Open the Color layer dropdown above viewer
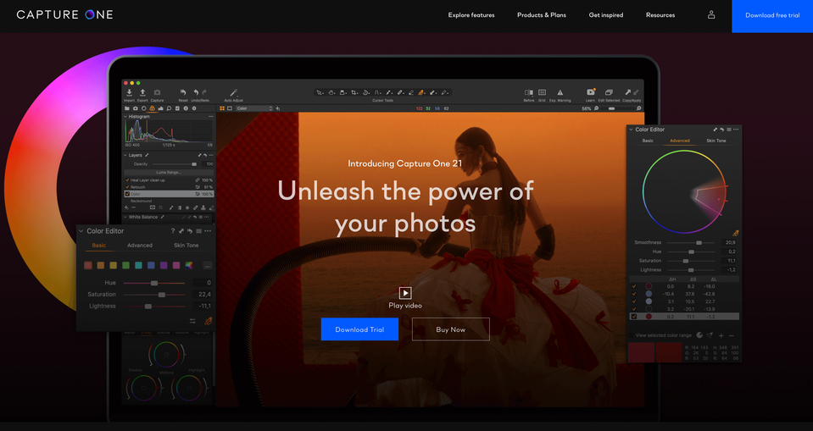The height and width of the screenshot is (431, 813). 254,108
